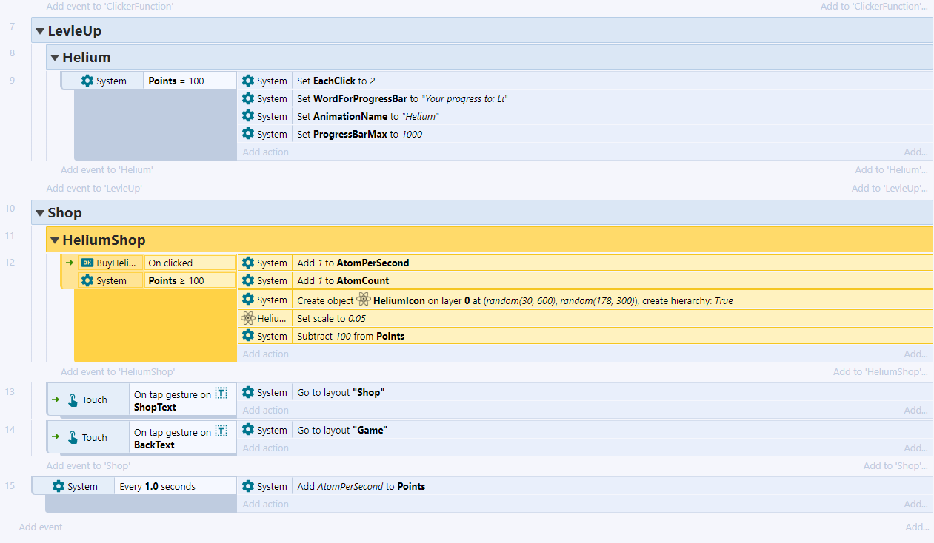Viewport: 934px width, 543px height.
Task: Click gear icon of 'Set WordForProgressBar' action
Action: pos(248,99)
